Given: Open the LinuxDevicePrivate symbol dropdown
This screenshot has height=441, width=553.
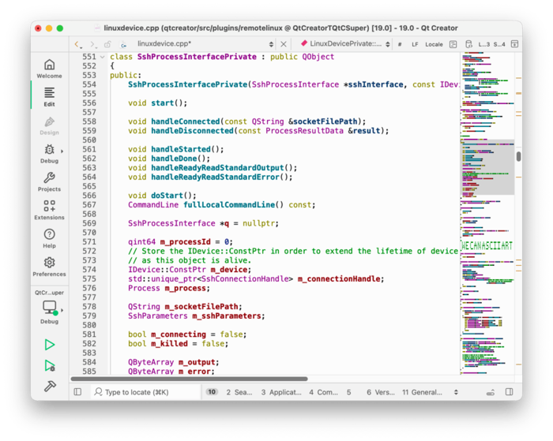Looking at the screenshot, I should [x=345, y=44].
